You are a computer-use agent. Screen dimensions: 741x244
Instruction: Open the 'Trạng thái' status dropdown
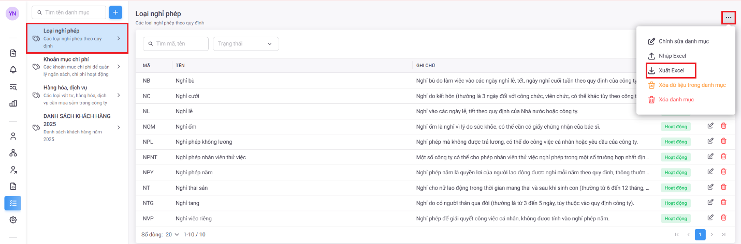pyautogui.click(x=245, y=44)
